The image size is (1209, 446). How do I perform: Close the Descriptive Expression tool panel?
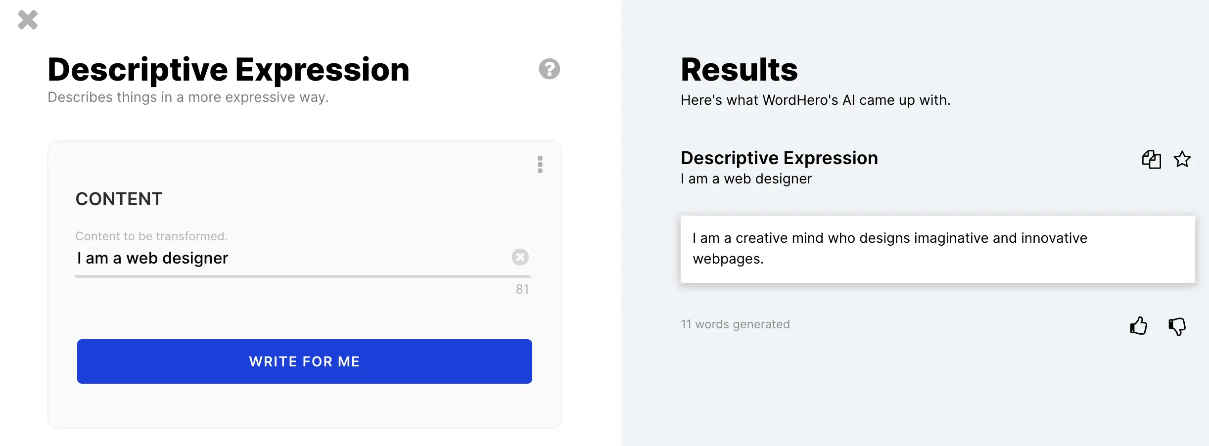[28, 20]
